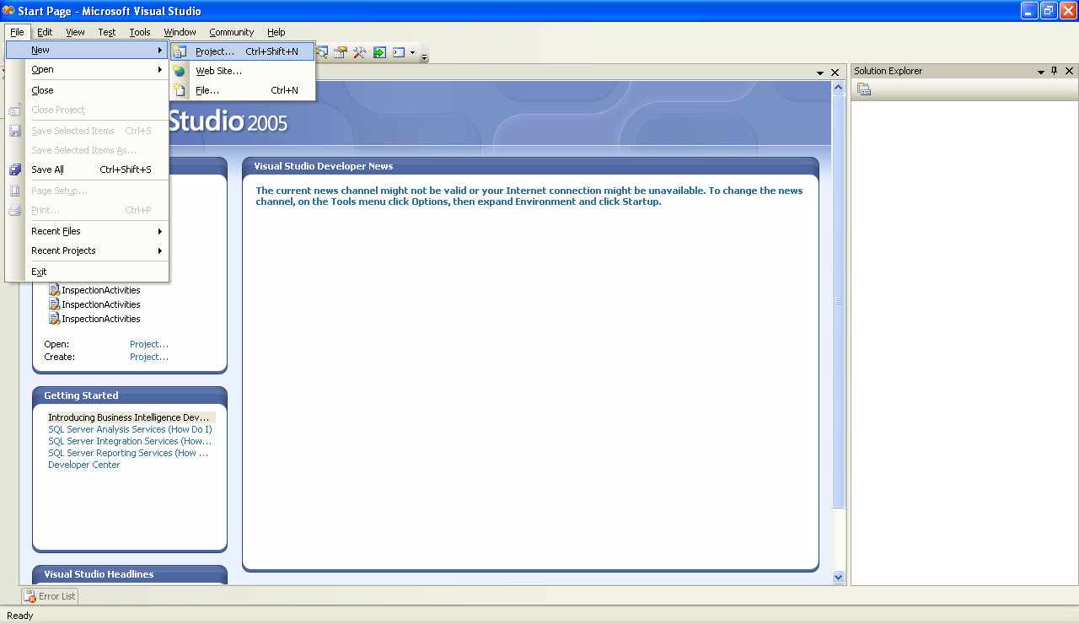Open the Edit menu
Viewport: 1079px width, 624px height.
point(45,32)
